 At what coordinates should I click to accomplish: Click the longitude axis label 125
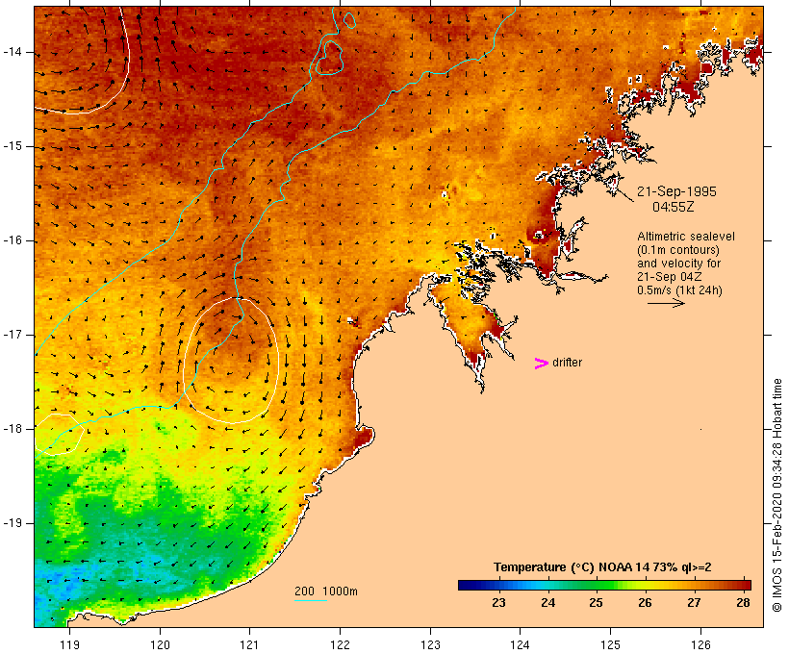[x=610, y=644]
